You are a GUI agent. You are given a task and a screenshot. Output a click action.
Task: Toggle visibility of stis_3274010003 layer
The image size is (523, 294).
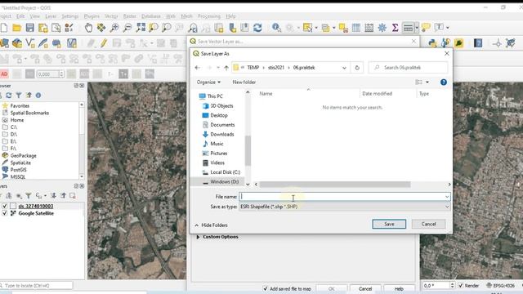(x=5, y=207)
